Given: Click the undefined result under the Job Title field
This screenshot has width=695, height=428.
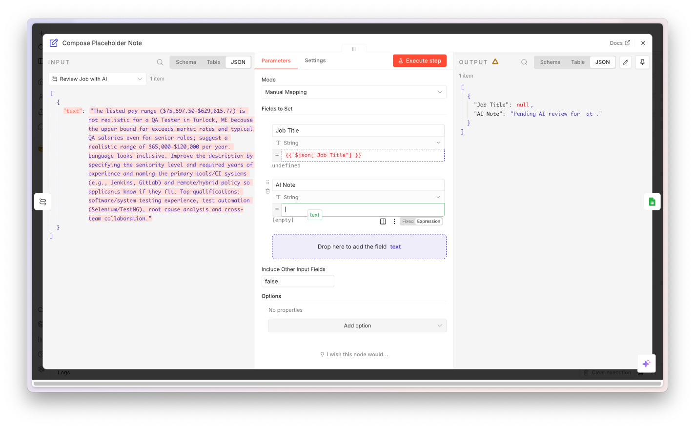Looking at the screenshot, I should (x=286, y=165).
